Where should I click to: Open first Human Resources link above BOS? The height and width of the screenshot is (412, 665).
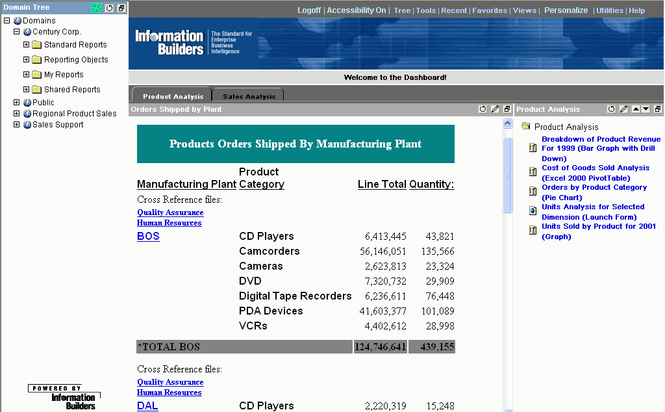coord(169,223)
